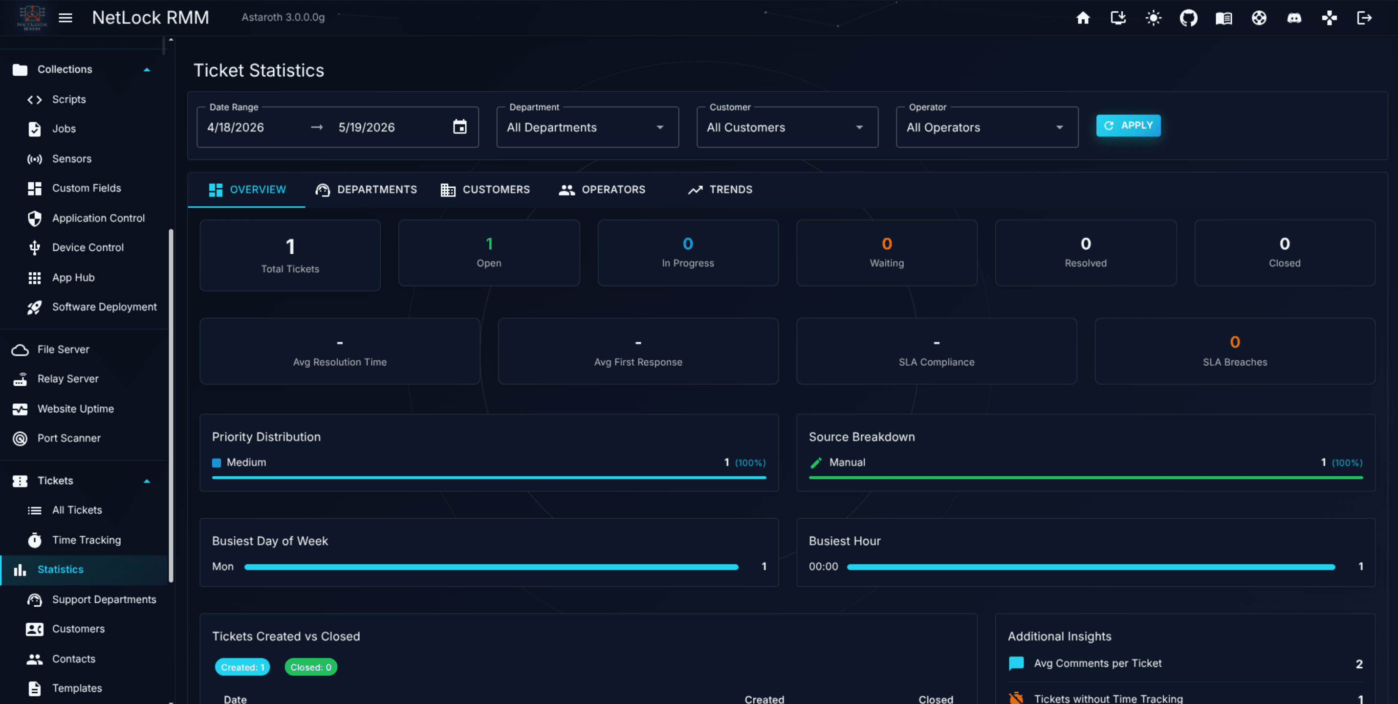
Task: Switch to the CUSTOMERS tab
Action: [485, 189]
